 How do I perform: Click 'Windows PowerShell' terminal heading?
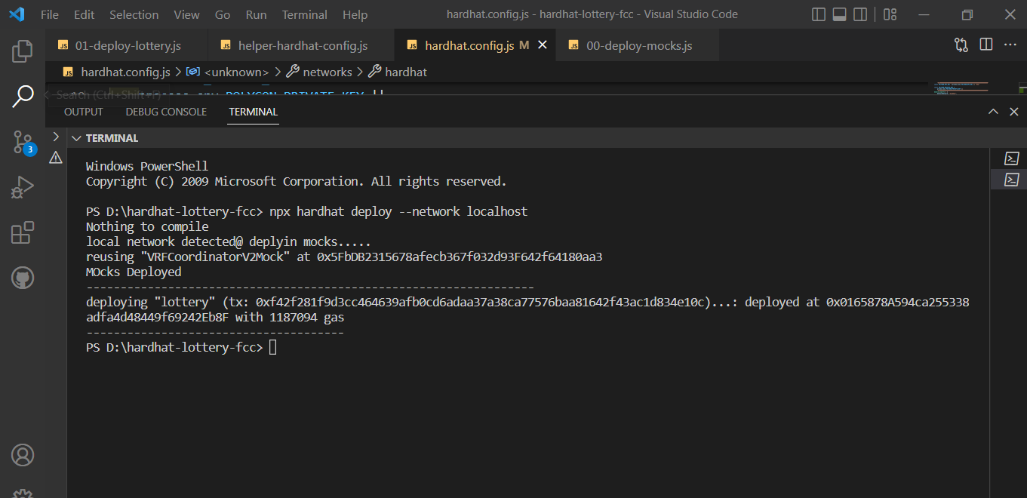[147, 166]
